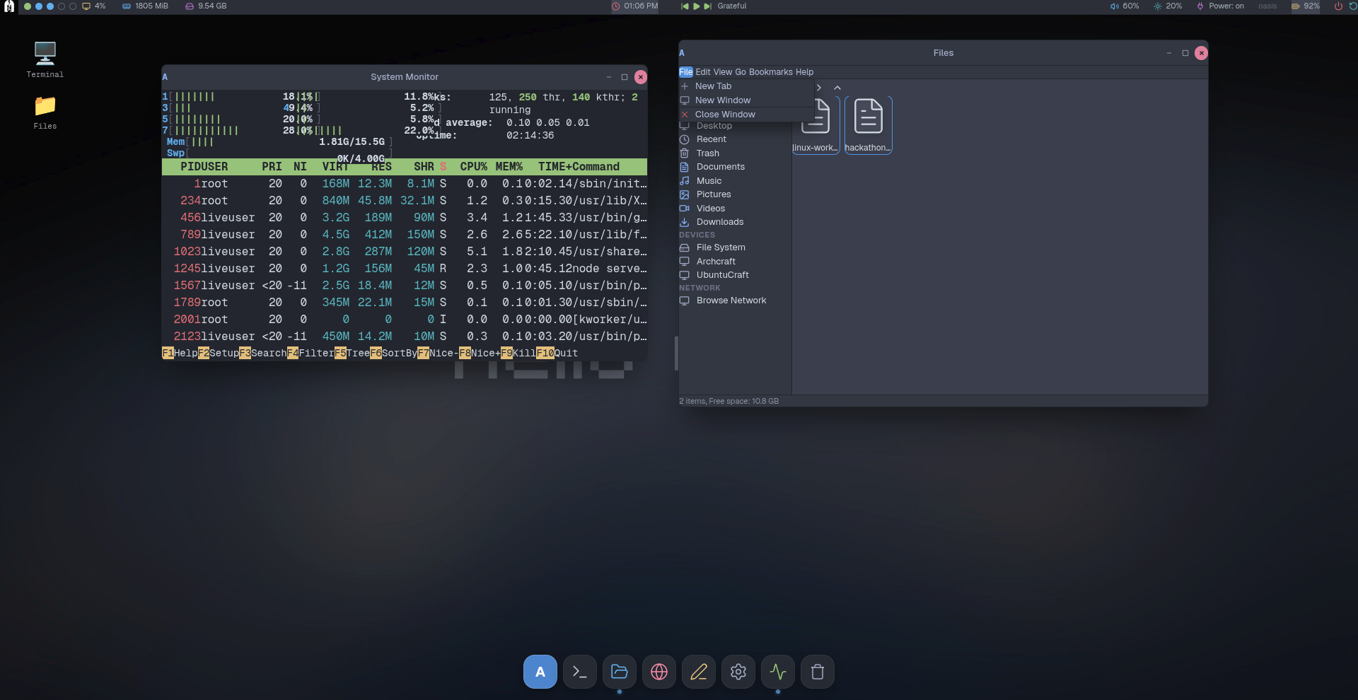Click the power icon in top bar
The width and height of the screenshot is (1358, 700).
1338,6
